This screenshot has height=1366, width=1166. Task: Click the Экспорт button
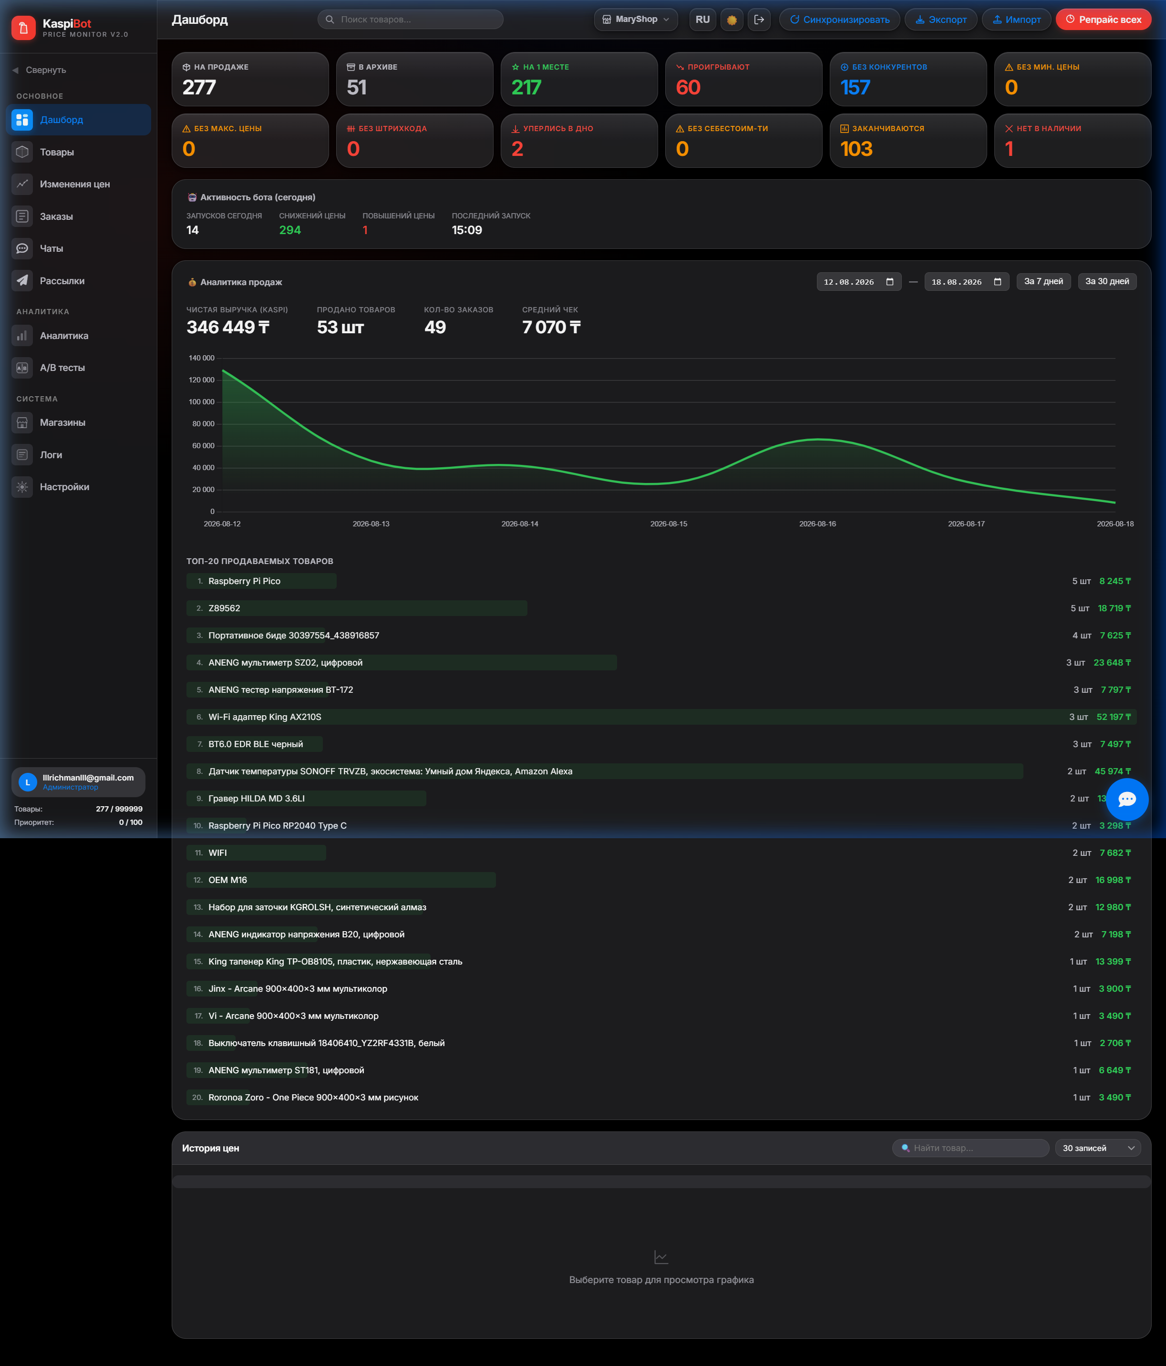(x=940, y=20)
